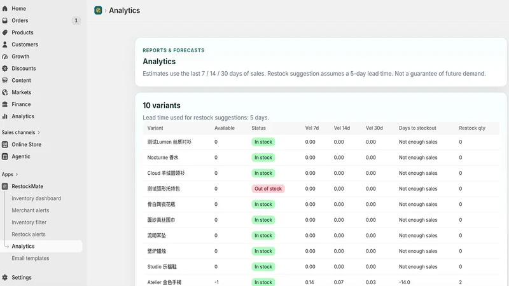Expand the Sales channels chevron
The height and width of the screenshot is (286, 509).
coord(39,132)
